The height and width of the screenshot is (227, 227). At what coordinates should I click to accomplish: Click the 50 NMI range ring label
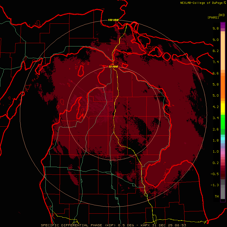click(113, 67)
